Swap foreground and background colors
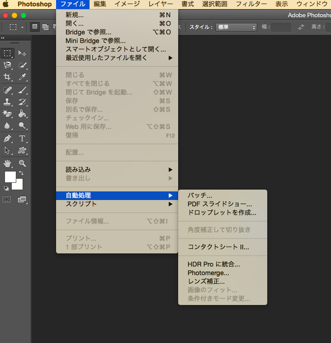The width and height of the screenshot is (331, 343). [x=21, y=173]
